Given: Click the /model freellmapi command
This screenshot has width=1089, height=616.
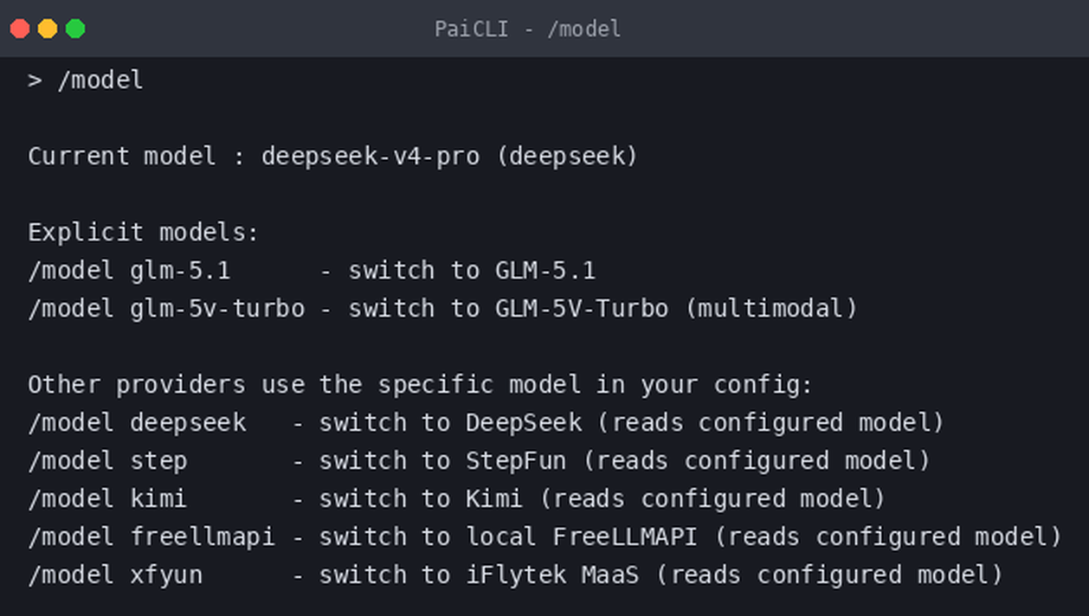Looking at the screenshot, I should pyautogui.click(x=151, y=537).
